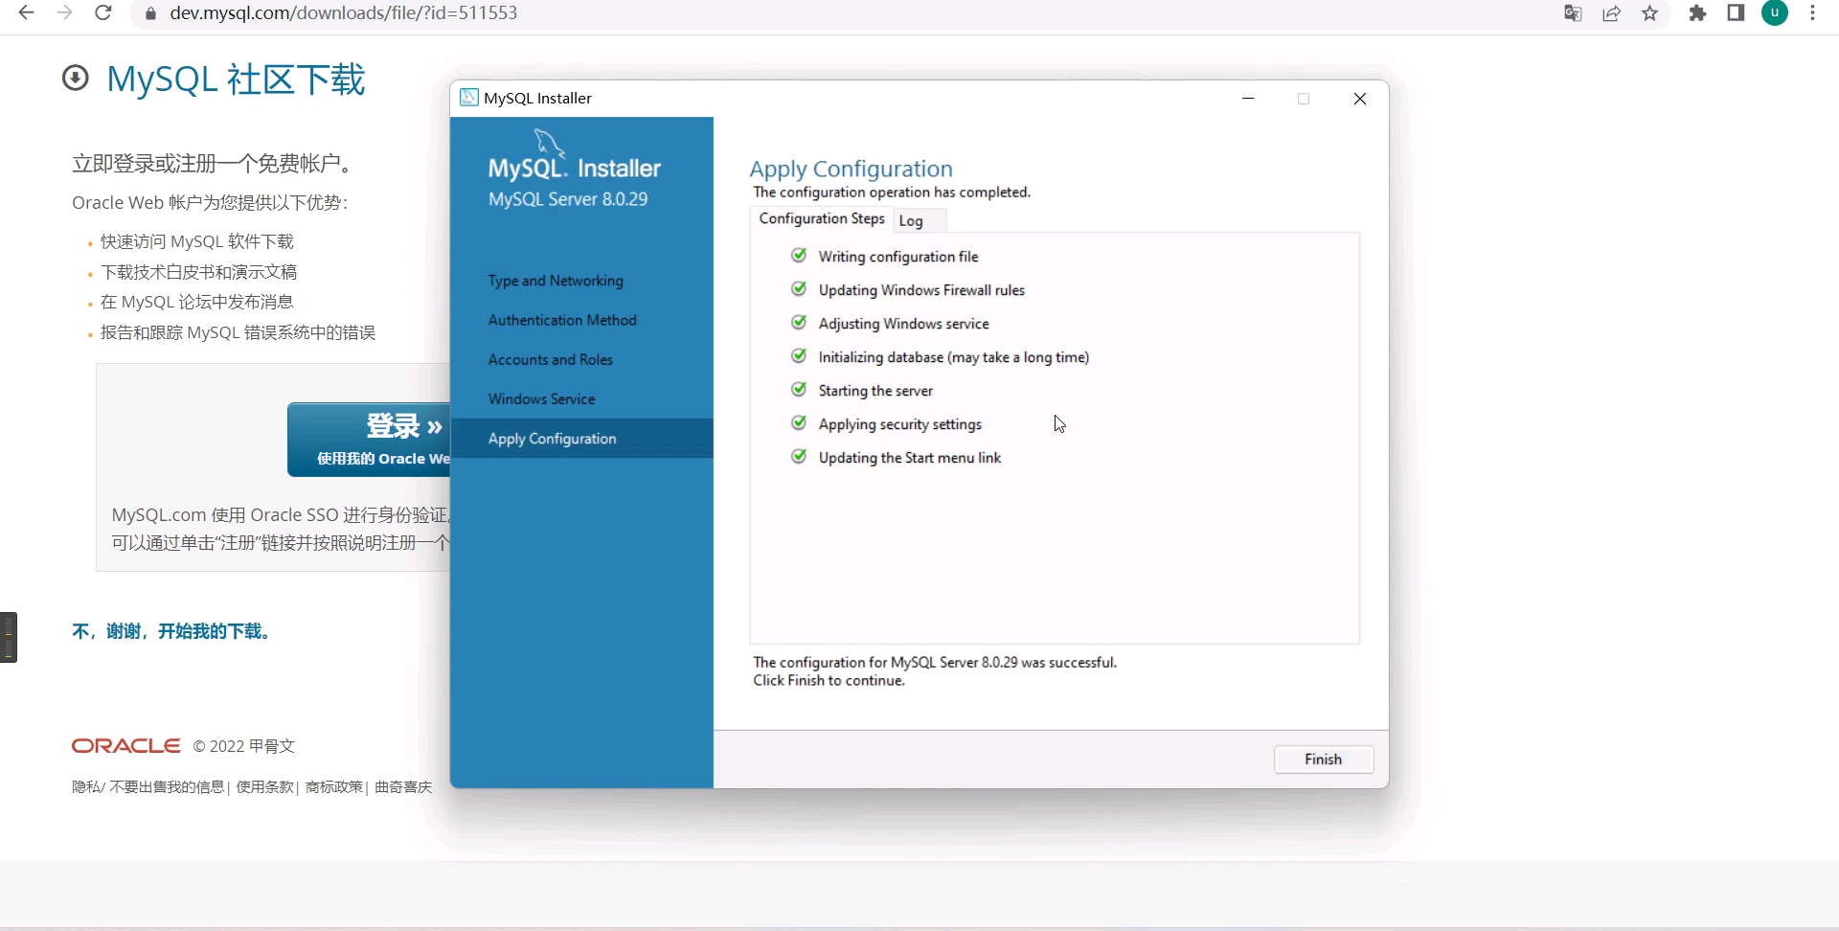Click Type and Networking in sidebar
This screenshot has width=1839, height=931.
coord(556,281)
